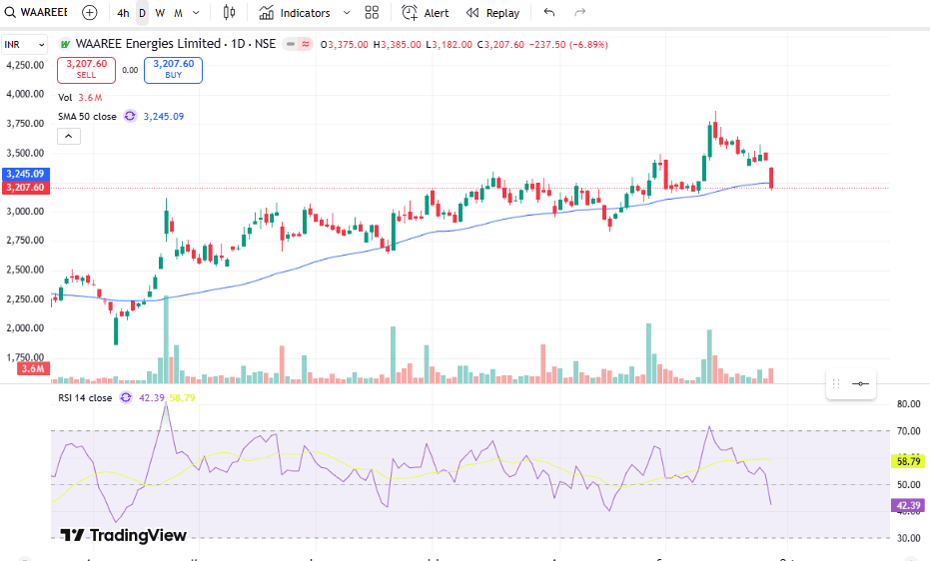Image resolution: width=930 pixels, height=561 pixels.
Task: Click the SMA value 3,245.09 in legend
Action: click(164, 117)
